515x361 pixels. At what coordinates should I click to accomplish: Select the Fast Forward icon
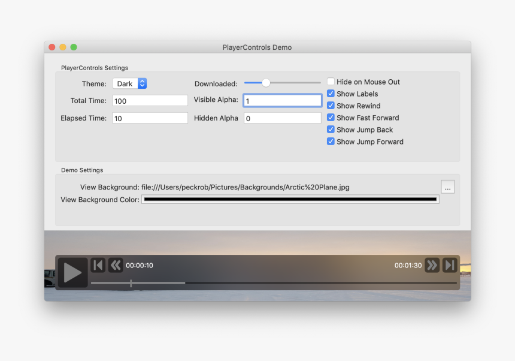coord(432,265)
